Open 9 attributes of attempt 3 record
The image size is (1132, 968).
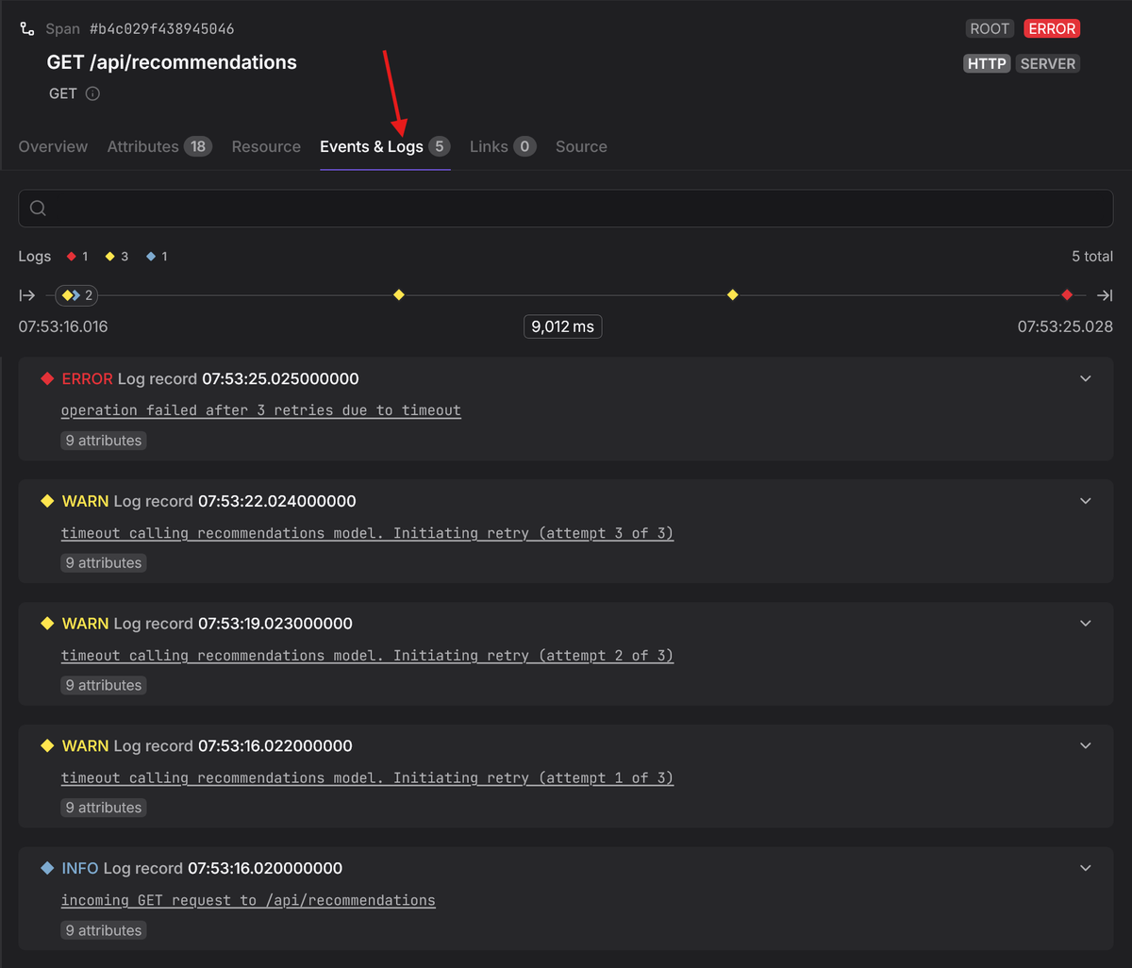[x=104, y=563]
